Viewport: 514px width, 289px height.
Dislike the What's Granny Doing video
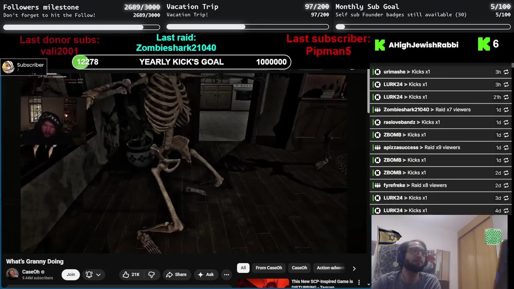[151, 275]
